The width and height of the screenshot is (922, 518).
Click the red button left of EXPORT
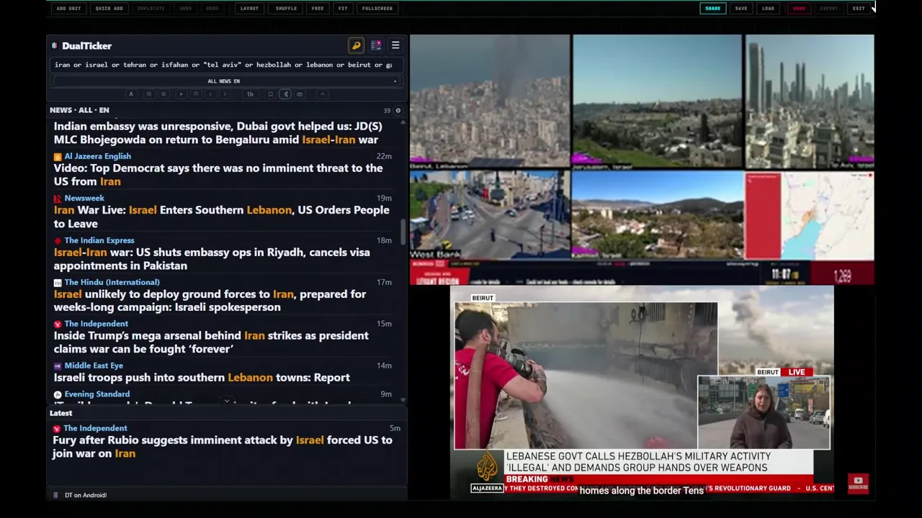coord(799,8)
